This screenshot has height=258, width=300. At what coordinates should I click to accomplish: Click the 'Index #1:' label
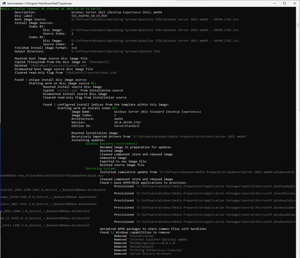pyautogui.click(x=37, y=27)
